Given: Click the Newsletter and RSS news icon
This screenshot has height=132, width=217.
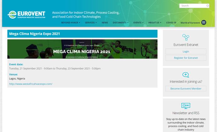Looking at the screenshot, I should pyautogui.click(x=186, y=106).
